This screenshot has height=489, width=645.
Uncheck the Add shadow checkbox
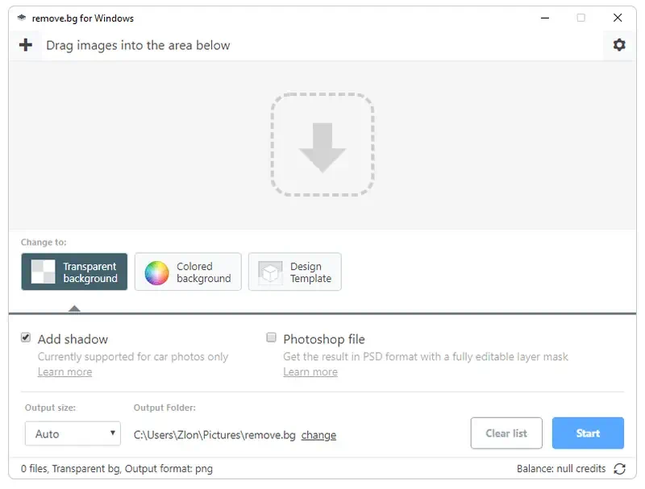click(x=26, y=338)
